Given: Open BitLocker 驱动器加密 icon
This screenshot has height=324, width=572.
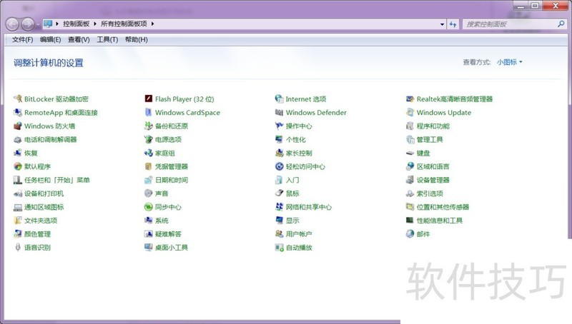Looking at the screenshot, I should (x=17, y=98).
